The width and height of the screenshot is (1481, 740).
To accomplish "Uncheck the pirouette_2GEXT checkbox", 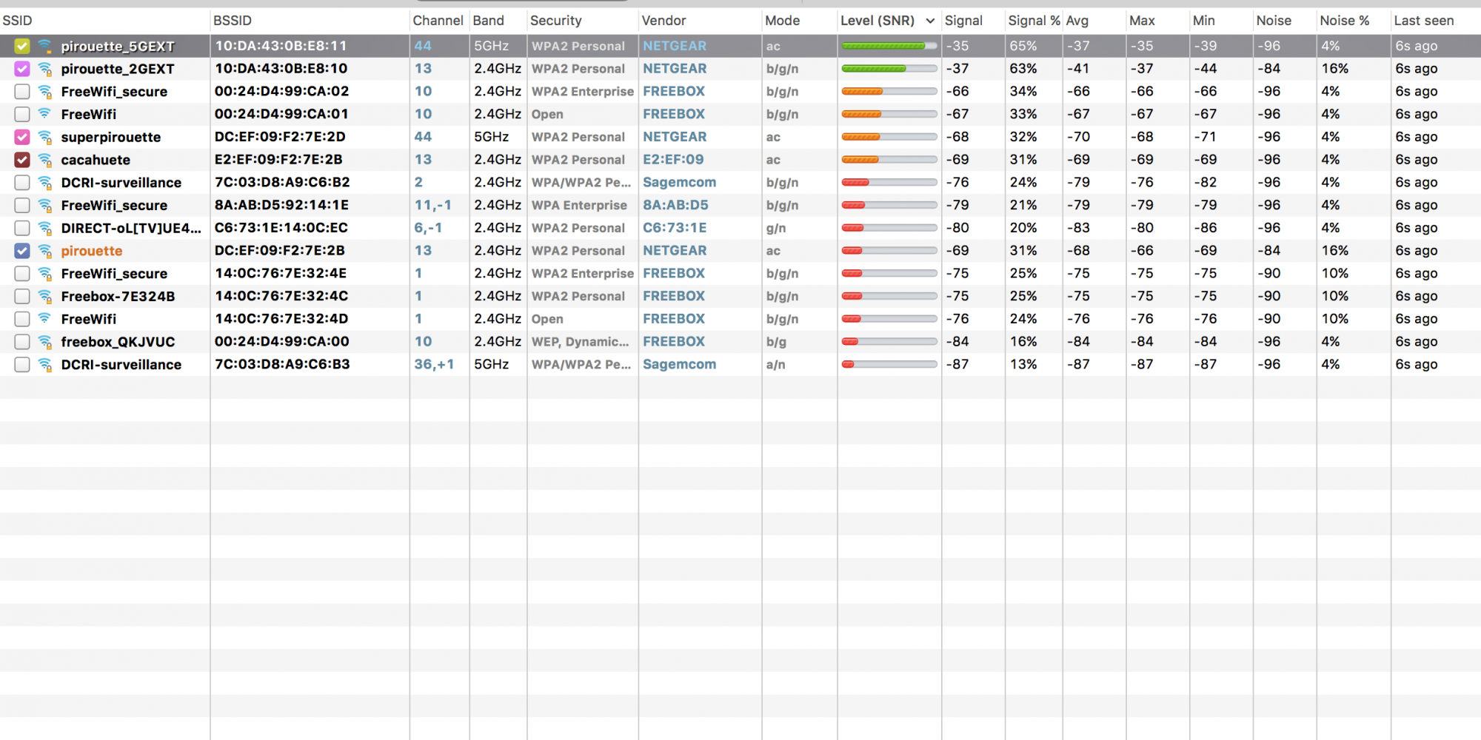I will [x=22, y=69].
